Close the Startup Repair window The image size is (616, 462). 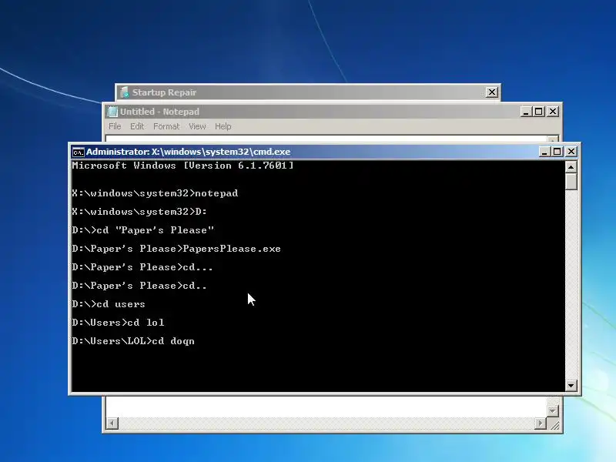[491, 92]
